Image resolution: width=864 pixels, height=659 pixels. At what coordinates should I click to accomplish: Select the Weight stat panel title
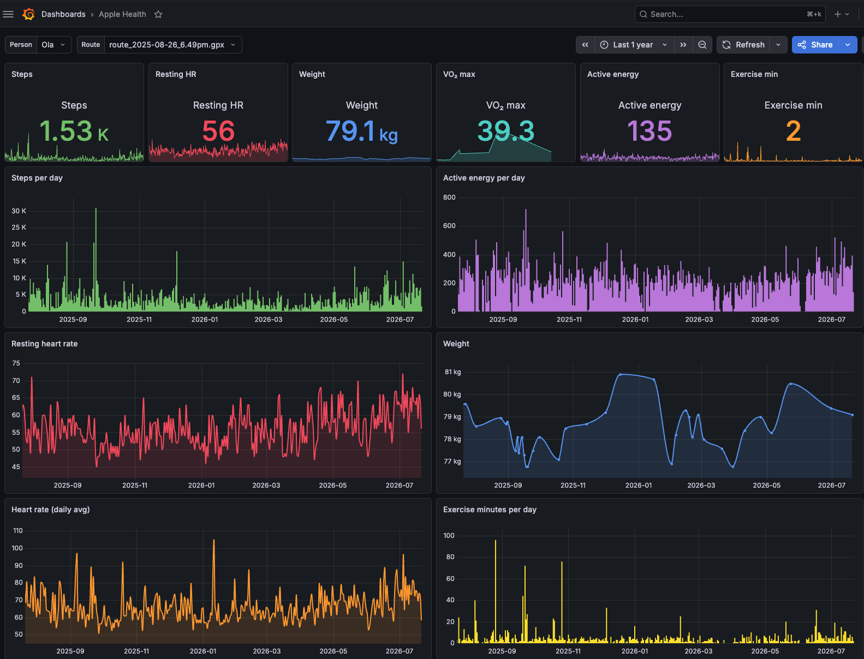tap(312, 74)
